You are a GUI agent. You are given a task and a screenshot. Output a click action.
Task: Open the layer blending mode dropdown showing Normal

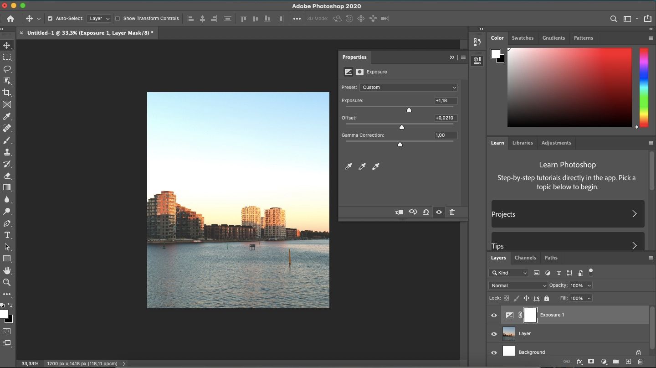point(518,285)
